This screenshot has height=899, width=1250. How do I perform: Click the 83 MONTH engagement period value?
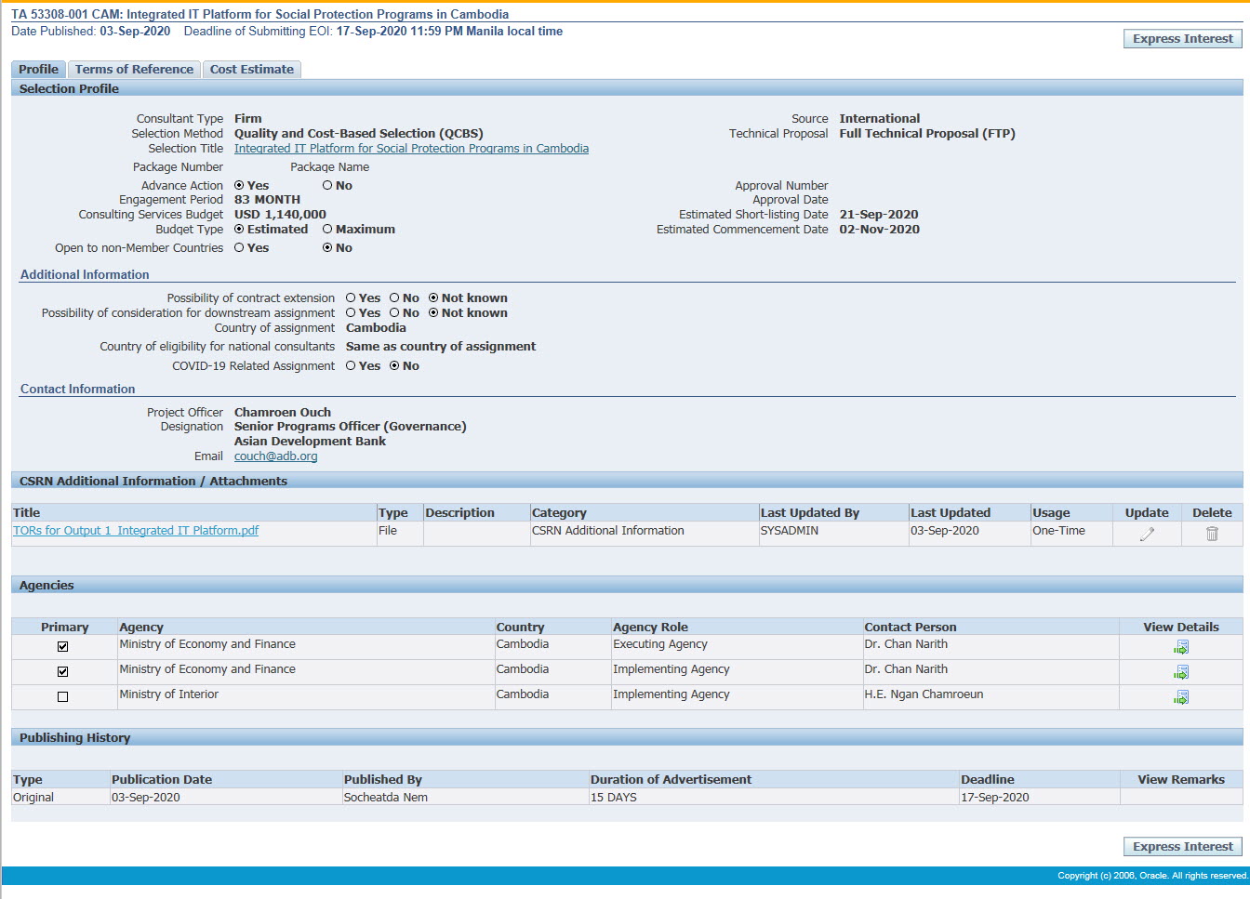tap(267, 200)
